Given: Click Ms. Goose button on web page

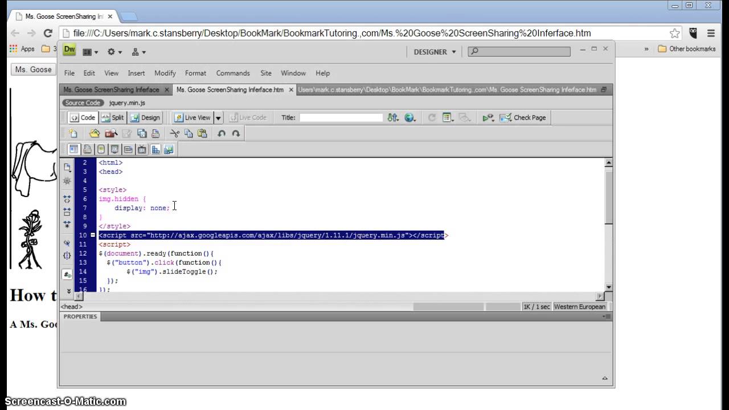Looking at the screenshot, I should point(33,69).
